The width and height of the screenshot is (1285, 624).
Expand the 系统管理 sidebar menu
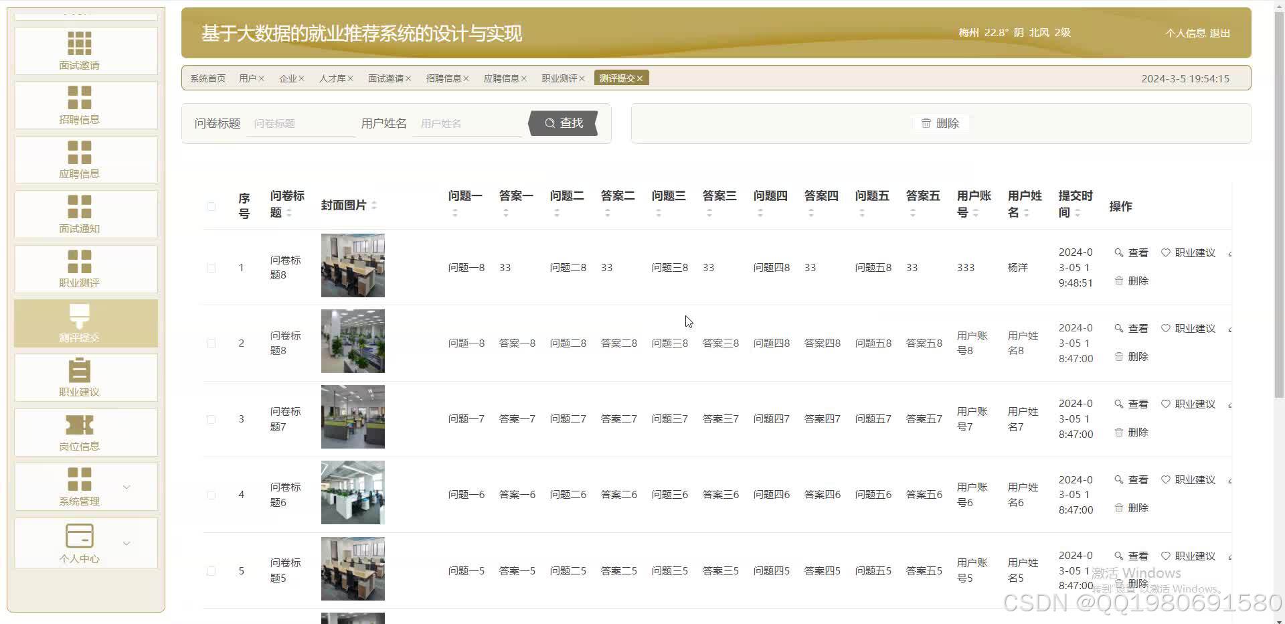click(x=80, y=487)
